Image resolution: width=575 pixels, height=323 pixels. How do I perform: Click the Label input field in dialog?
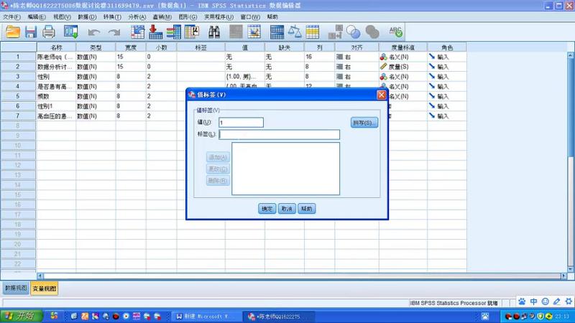click(x=280, y=134)
